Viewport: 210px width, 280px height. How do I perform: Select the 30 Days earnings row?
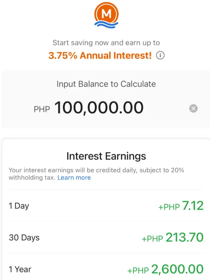pos(106,237)
